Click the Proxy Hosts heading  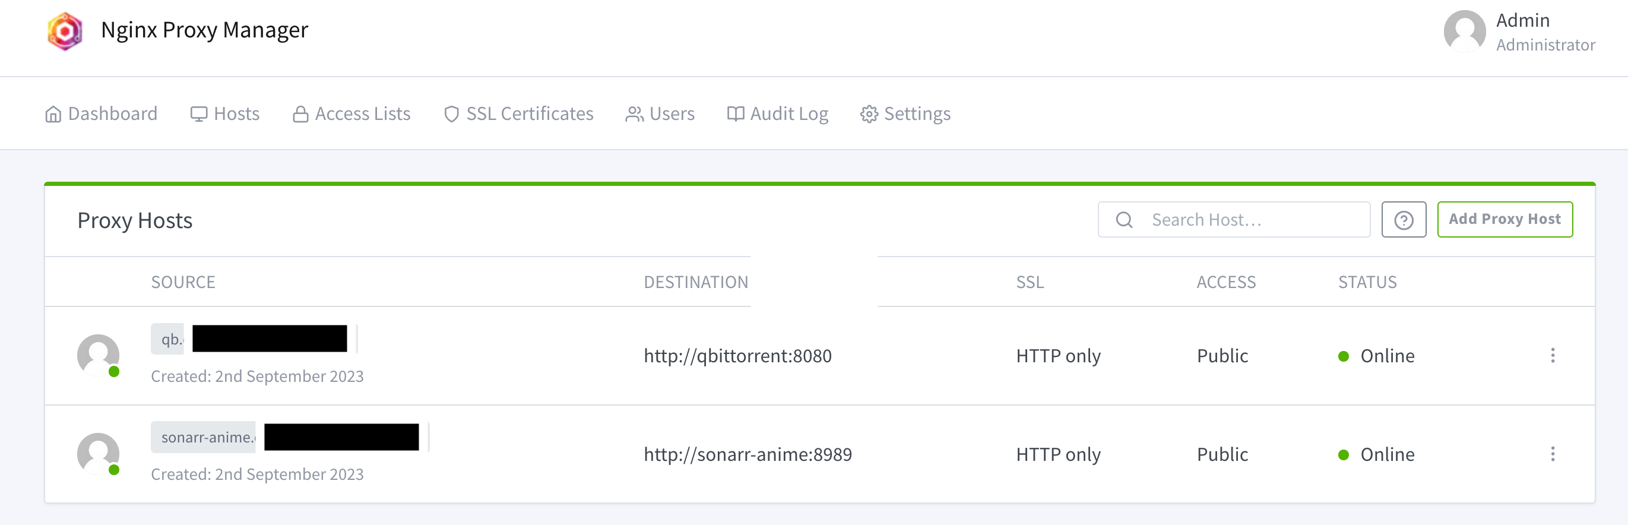click(135, 221)
